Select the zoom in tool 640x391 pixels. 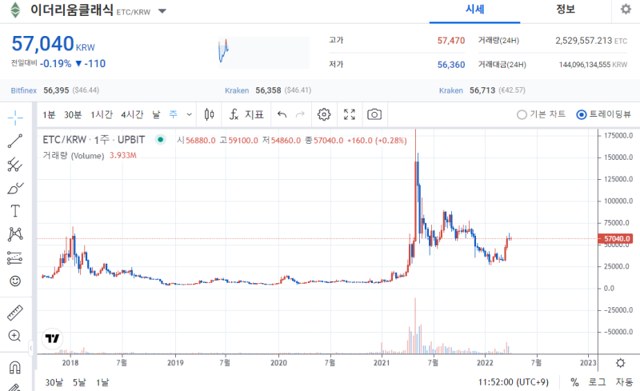coord(14,336)
